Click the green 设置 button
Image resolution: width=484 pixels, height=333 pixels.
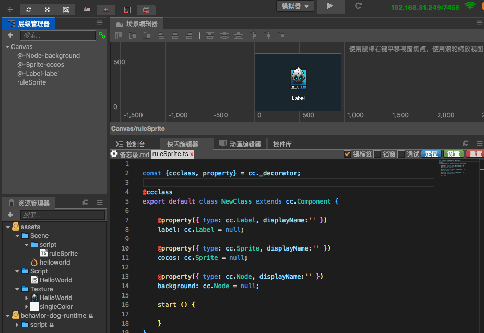(x=453, y=154)
